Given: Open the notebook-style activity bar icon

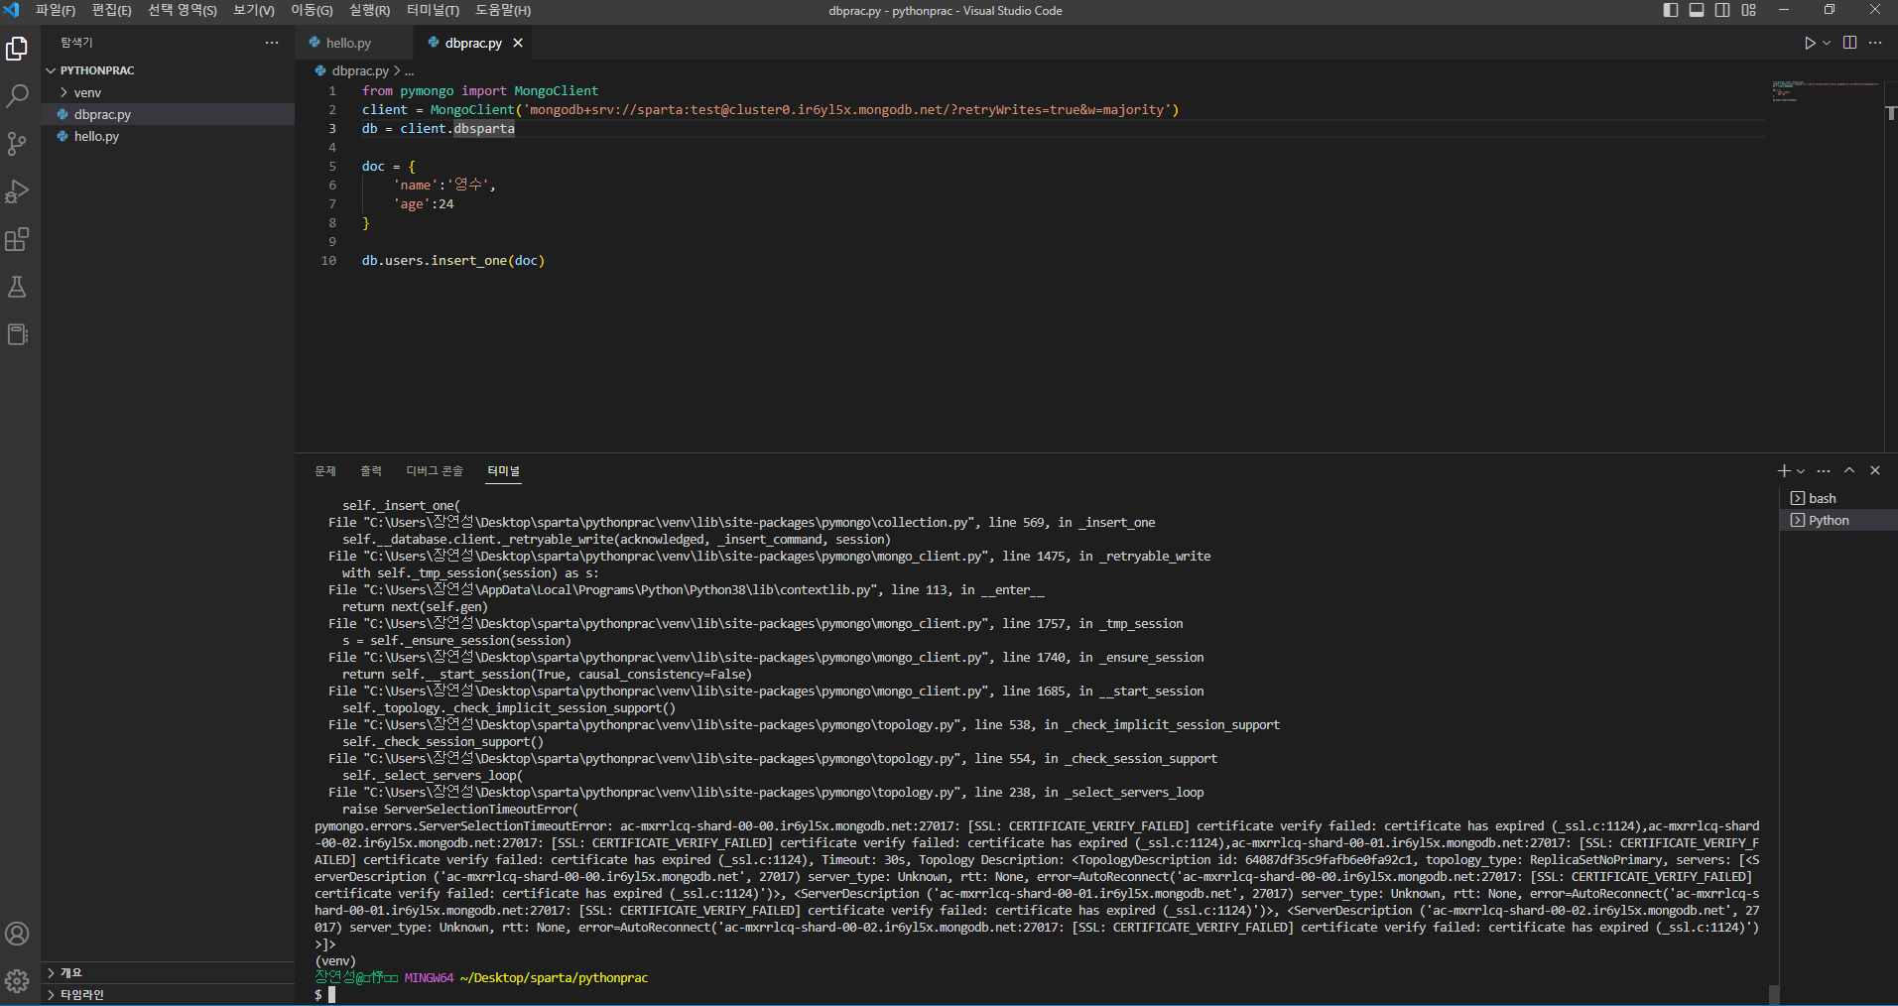Looking at the screenshot, I should coord(18,334).
